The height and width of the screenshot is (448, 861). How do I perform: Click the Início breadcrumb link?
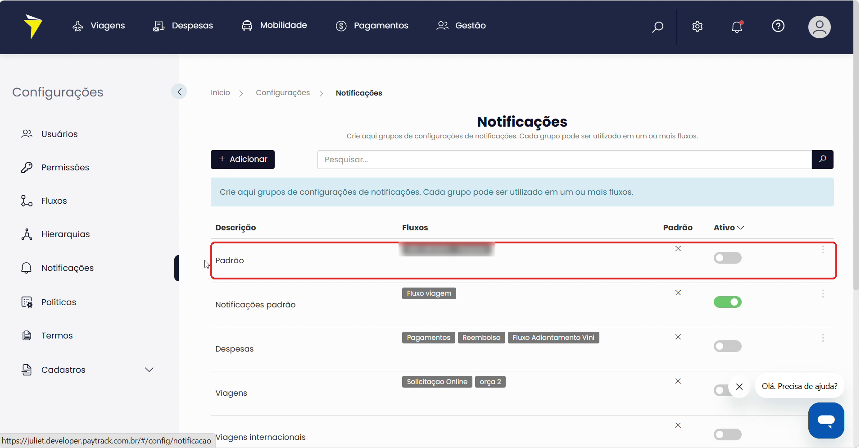(x=220, y=92)
